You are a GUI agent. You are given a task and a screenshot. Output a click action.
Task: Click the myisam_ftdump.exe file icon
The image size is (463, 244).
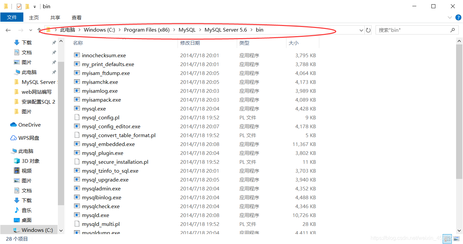[x=77, y=73]
